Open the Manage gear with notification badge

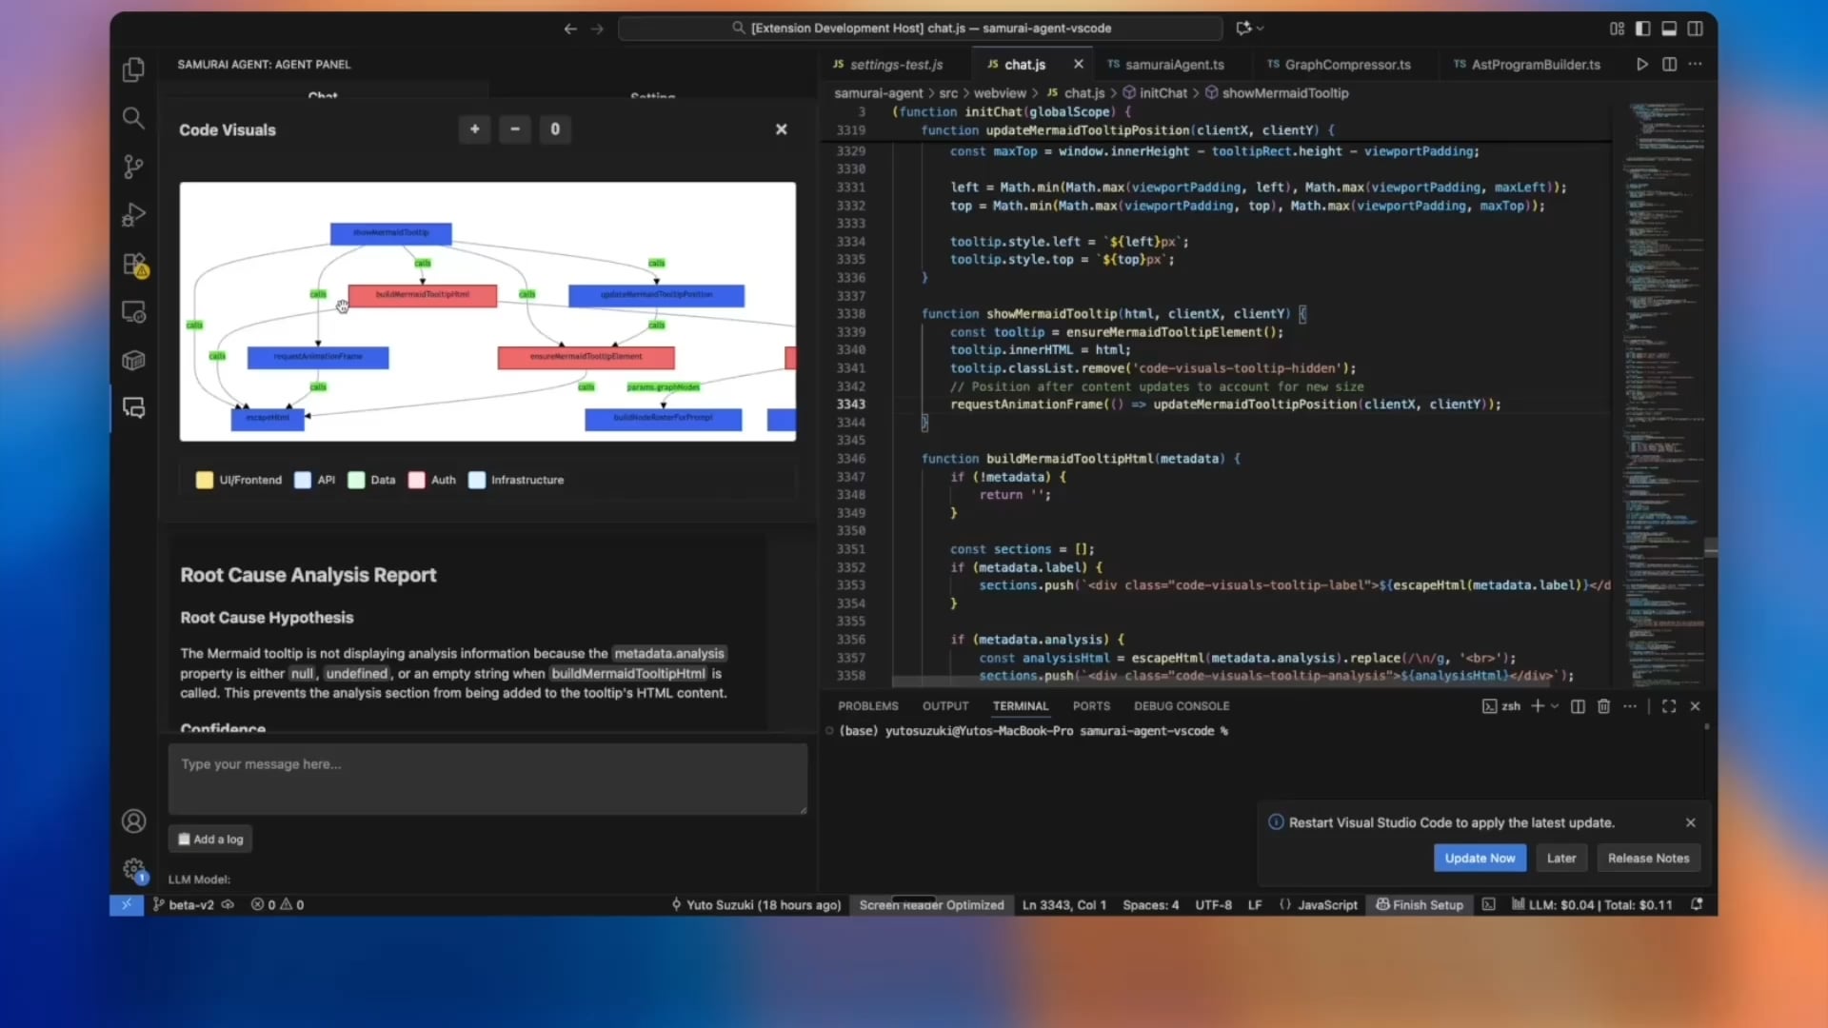click(x=133, y=869)
